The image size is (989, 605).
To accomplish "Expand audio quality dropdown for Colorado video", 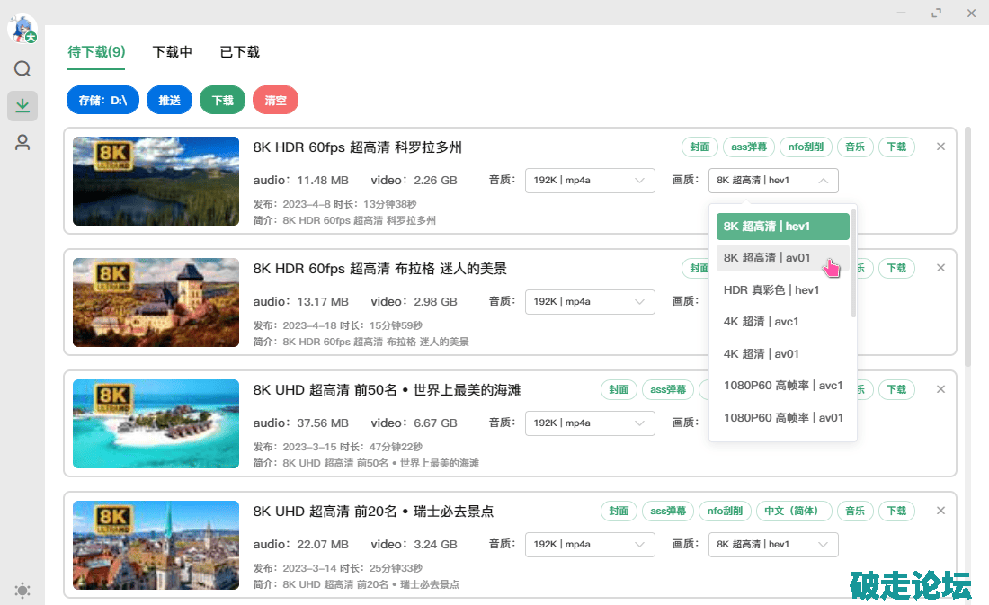I will (590, 181).
